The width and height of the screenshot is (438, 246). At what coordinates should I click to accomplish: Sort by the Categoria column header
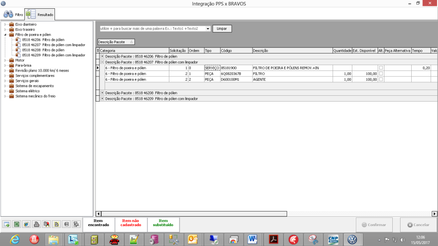(134, 51)
